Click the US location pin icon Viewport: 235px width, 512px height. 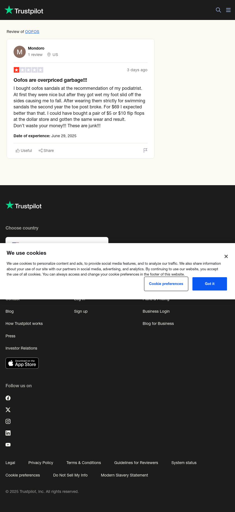(49, 55)
